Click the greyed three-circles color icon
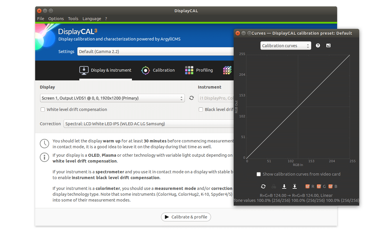372x233 pixels. [274, 186]
